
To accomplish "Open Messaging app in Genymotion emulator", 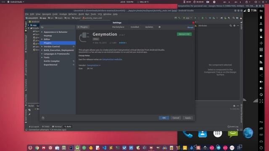I will (233, 134).
